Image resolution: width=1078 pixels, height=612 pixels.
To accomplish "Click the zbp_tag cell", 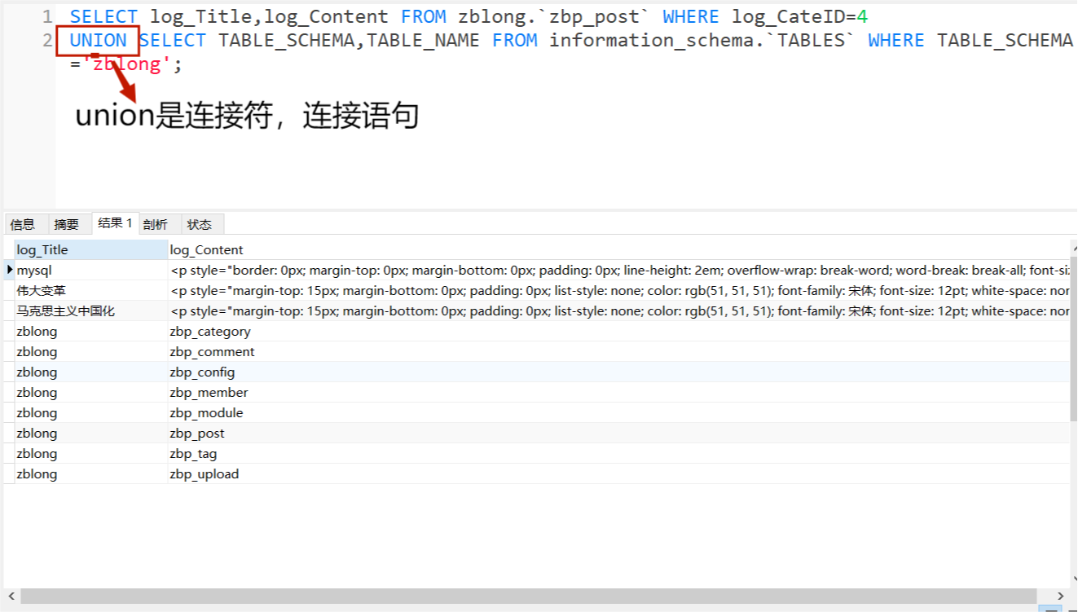I will pos(618,453).
